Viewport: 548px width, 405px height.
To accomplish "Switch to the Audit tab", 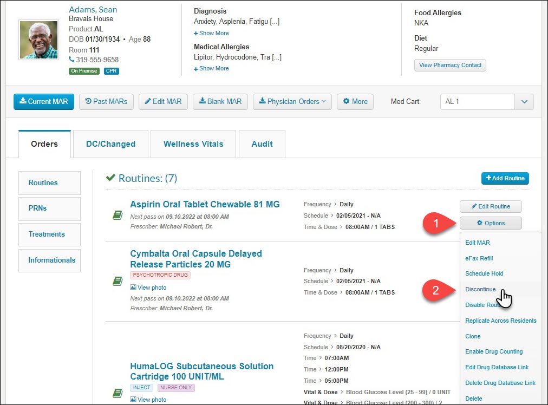I will point(262,143).
